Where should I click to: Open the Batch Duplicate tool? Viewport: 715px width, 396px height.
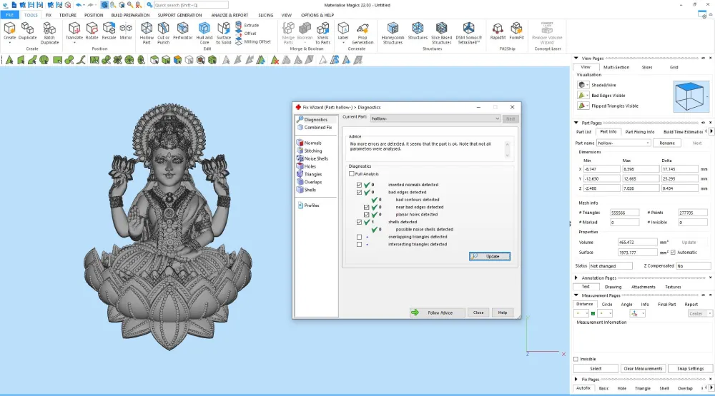click(x=49, y=34)
